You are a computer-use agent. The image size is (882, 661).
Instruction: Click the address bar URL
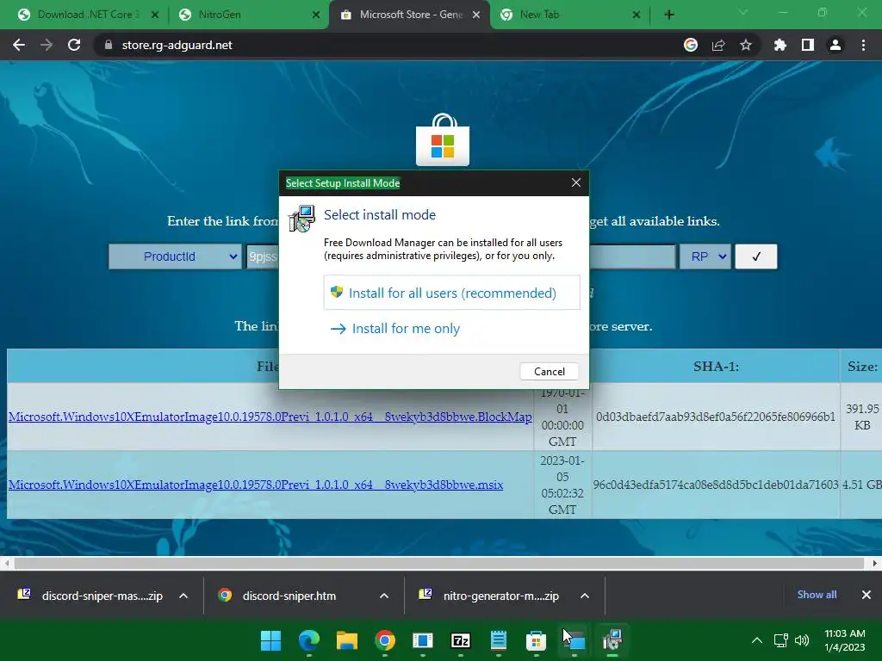pos(177,45)
